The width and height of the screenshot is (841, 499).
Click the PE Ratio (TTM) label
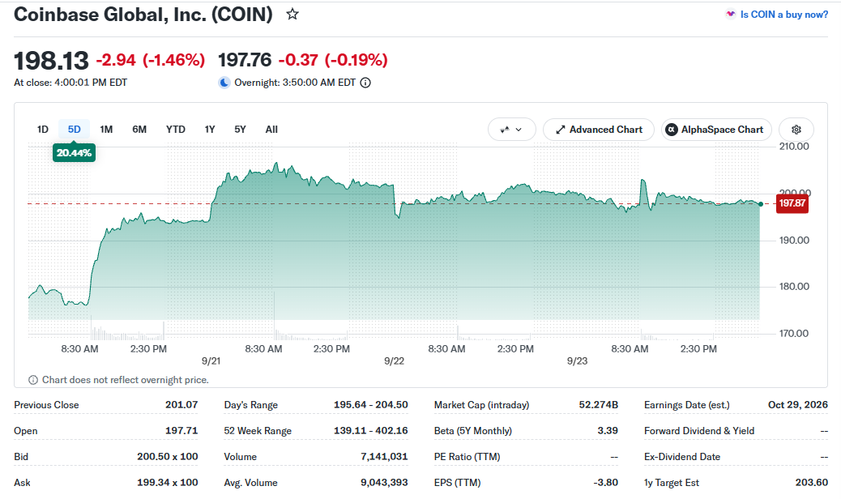tap(467, 457)
